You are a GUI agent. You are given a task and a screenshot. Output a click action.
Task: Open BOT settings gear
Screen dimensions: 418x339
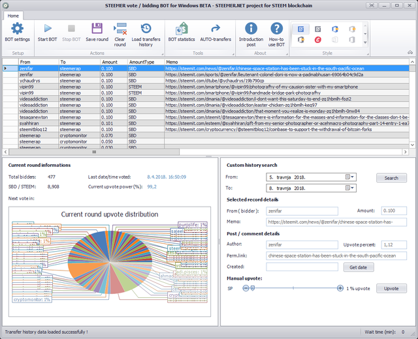point(18,29)
